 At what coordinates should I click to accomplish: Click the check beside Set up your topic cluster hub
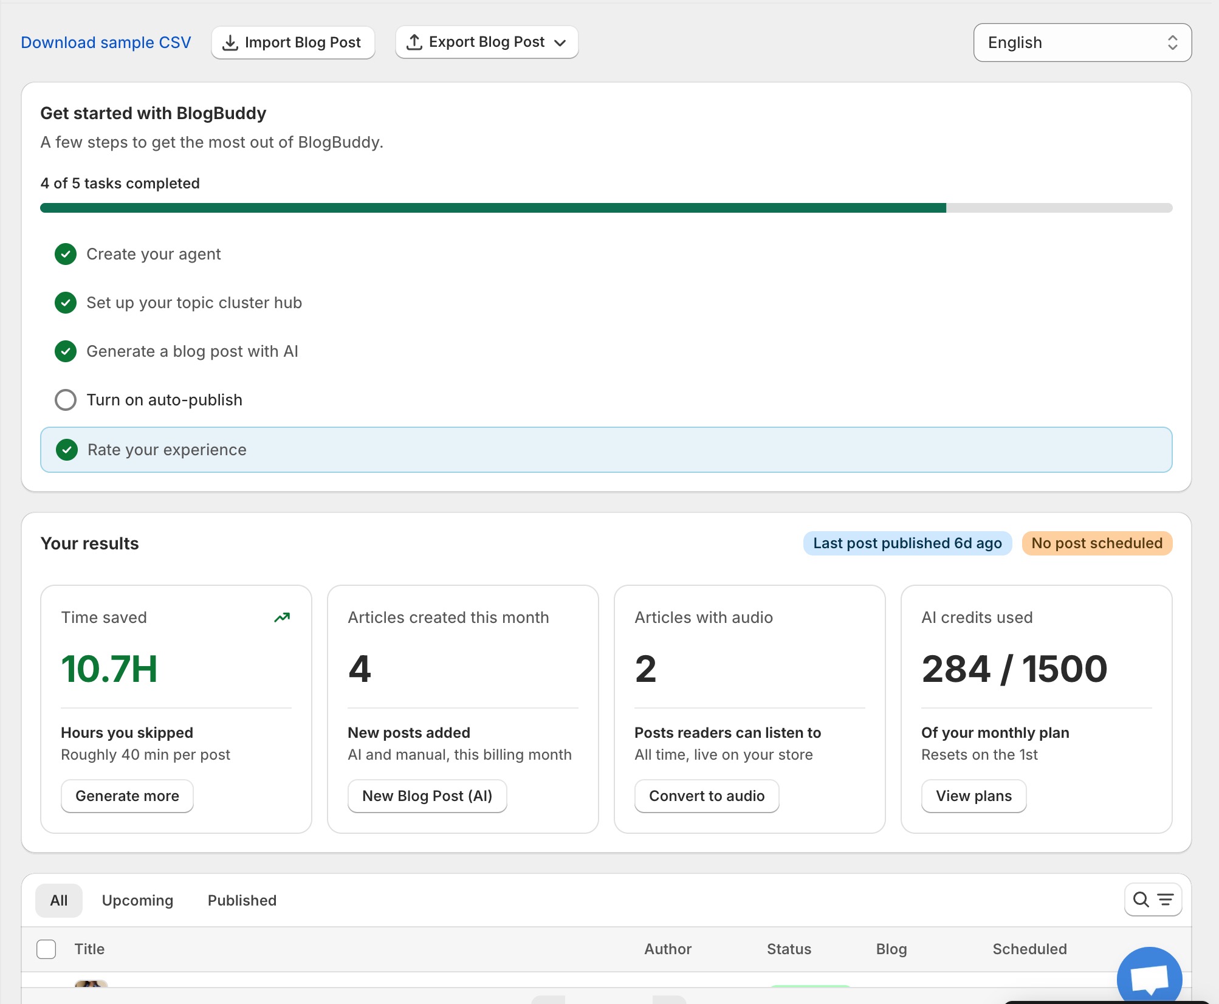point(66,303)
